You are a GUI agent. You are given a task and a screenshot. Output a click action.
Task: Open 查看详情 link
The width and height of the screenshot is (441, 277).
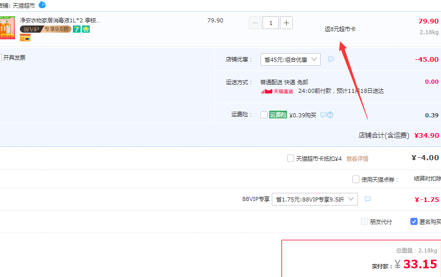357,159
